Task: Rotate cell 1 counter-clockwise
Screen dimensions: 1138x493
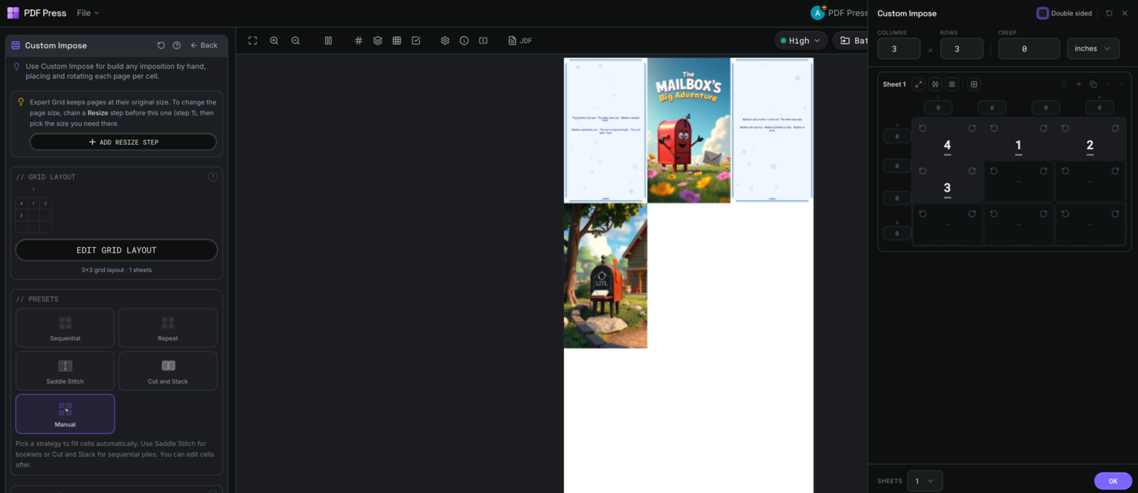Action: 994,129
